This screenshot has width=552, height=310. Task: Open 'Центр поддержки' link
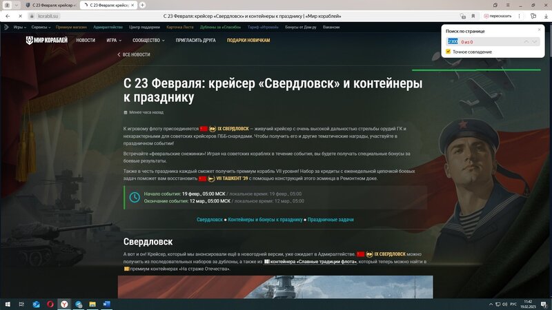coord(144,27)
